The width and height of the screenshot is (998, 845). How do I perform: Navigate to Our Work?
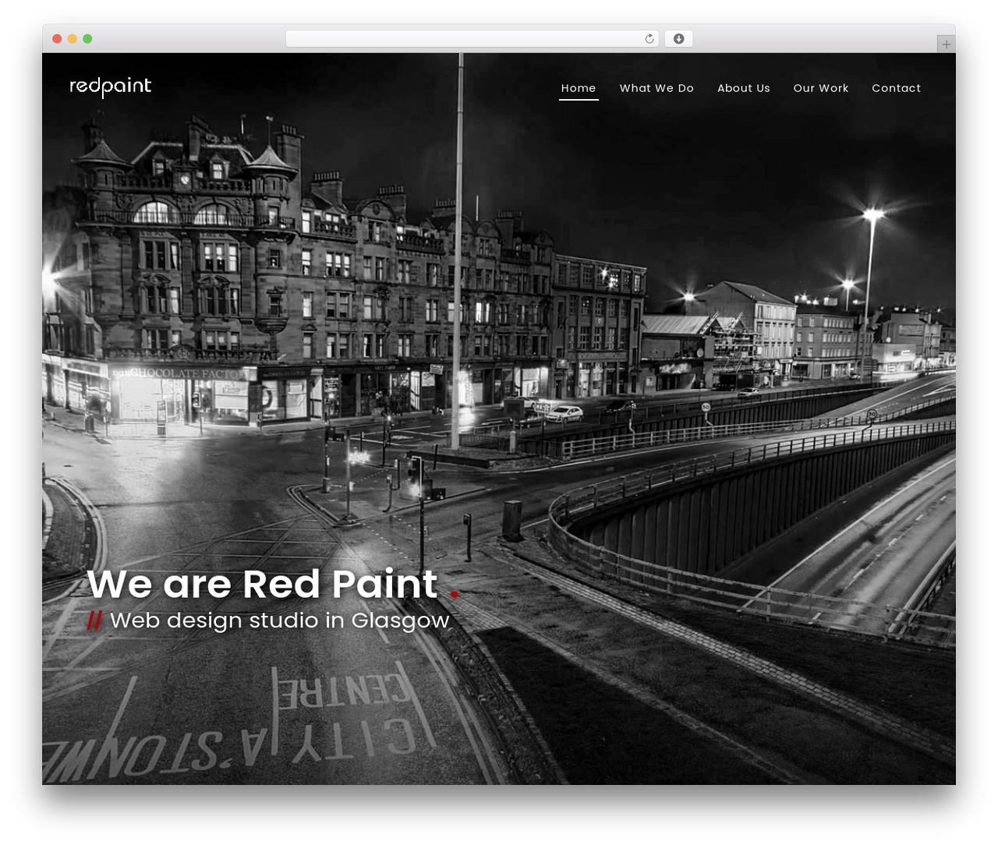pyautogui.click(x=821, y=88)
